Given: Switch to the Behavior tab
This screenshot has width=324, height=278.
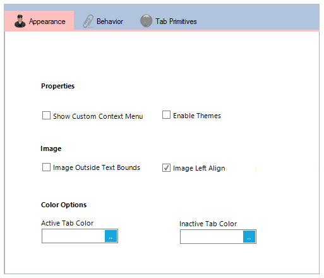Looking at the screenshot, I should coord(103,21).
